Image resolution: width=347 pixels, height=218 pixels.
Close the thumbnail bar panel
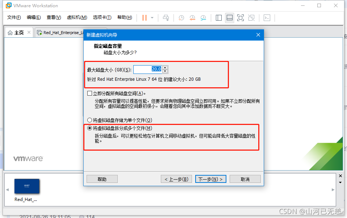(340, 176)
